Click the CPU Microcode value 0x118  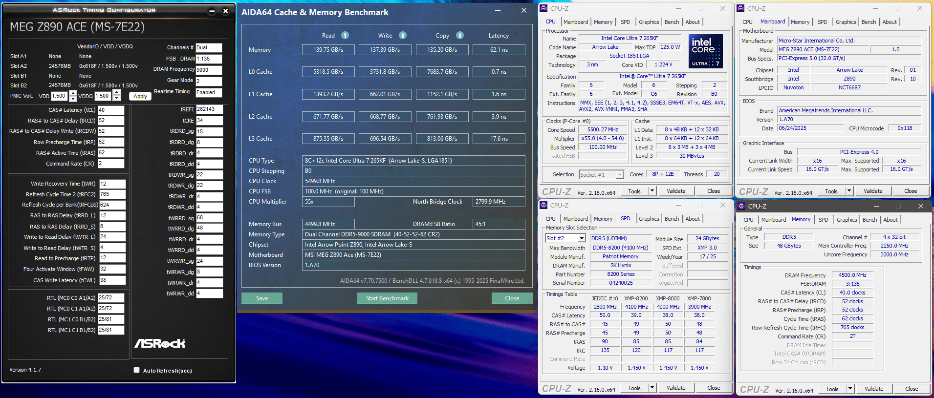(905, 128)
